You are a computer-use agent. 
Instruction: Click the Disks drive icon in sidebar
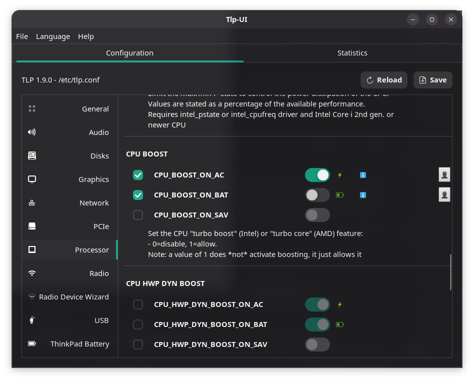click(x=32, y=156)
